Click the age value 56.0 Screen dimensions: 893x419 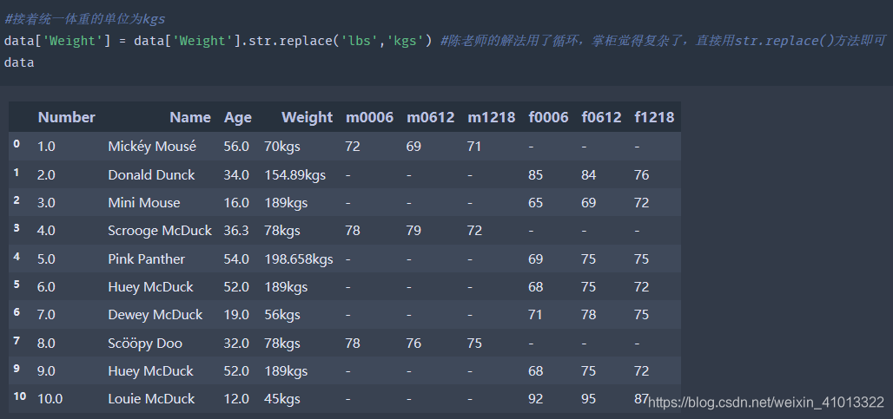tap(236, 147)
